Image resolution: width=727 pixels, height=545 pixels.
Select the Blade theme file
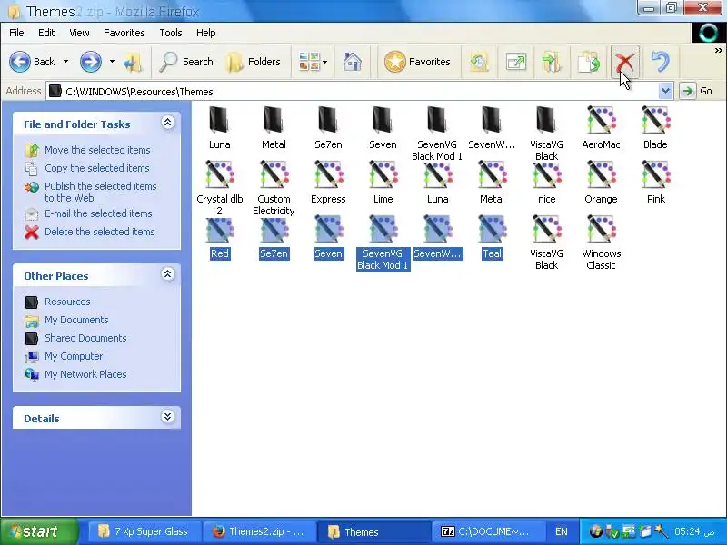pos(655,121)
